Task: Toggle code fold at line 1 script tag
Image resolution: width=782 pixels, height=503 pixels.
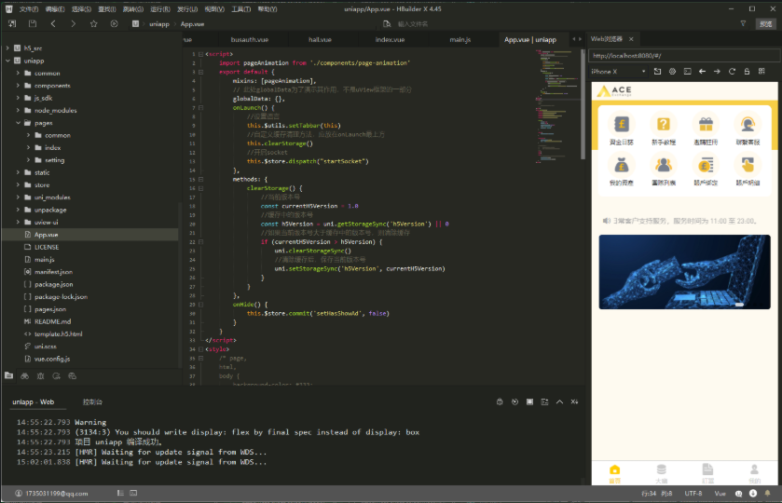Action: tap(200, 54)
